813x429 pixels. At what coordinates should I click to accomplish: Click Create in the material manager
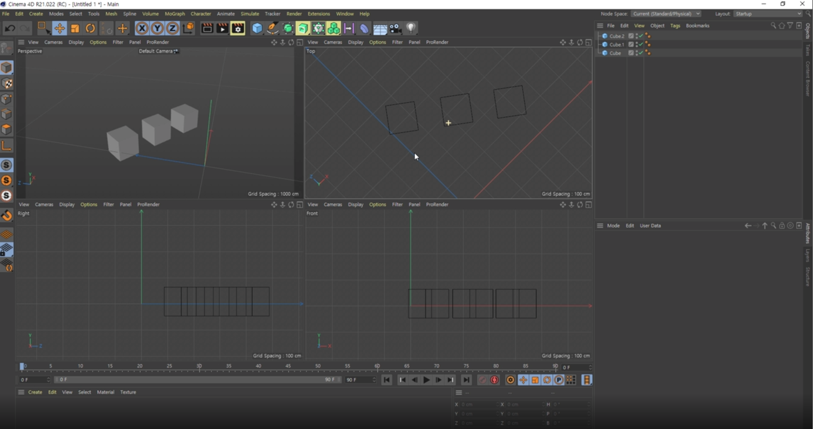pyautogui.click(x=35, y=392)
